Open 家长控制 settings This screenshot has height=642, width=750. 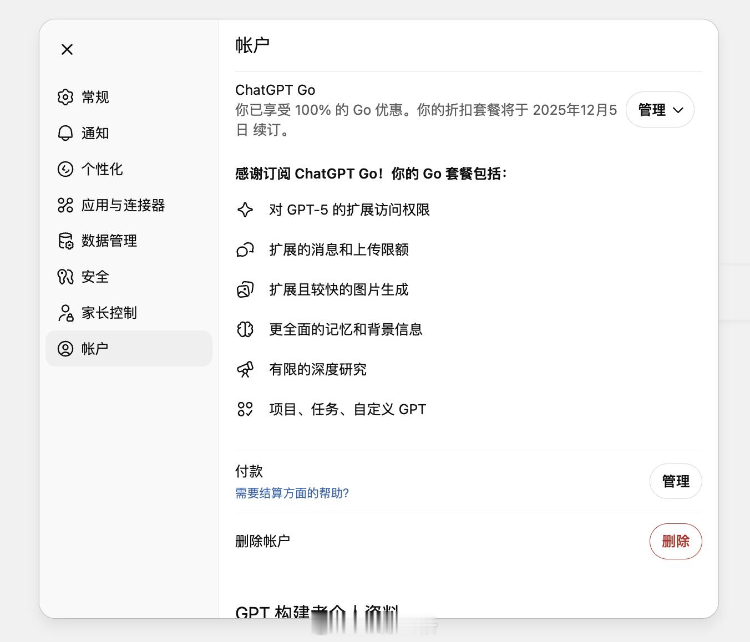pyautogui.click(x=129, y=313)
